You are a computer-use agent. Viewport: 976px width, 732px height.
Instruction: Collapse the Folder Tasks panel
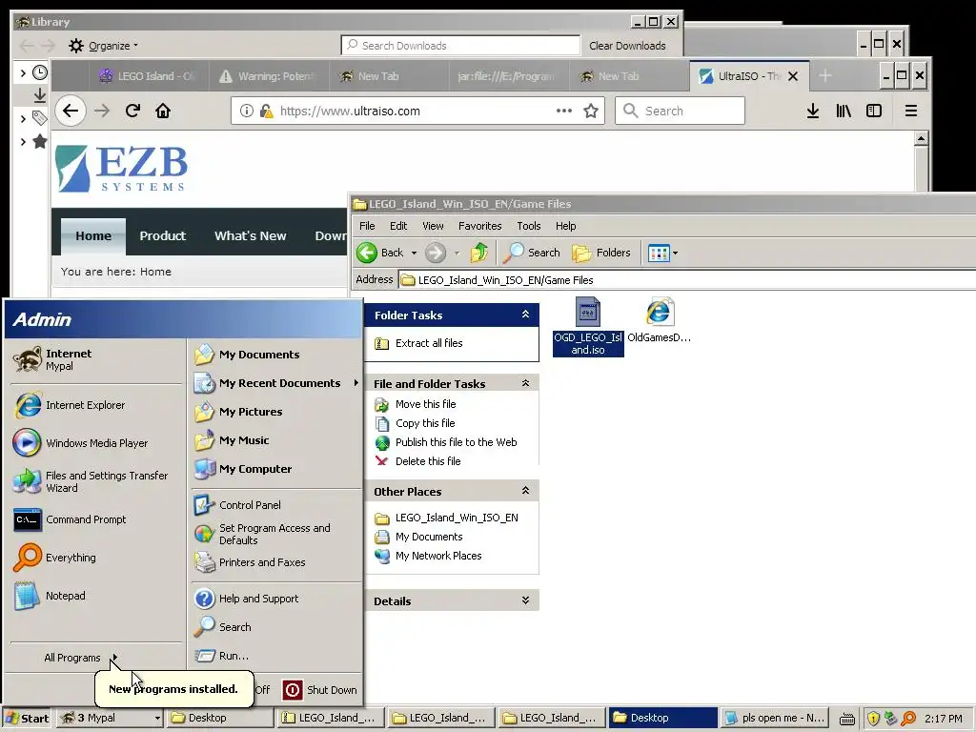pyautogui.click(x=525, y=315)
